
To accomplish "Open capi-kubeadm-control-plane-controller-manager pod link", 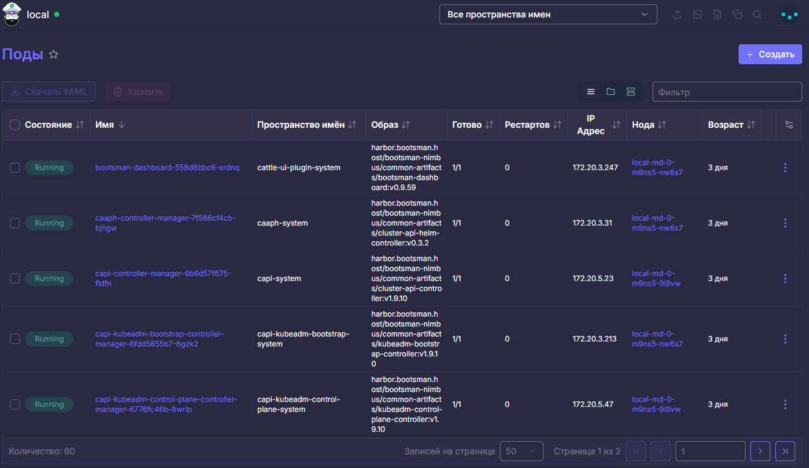I will pos(166,404).
